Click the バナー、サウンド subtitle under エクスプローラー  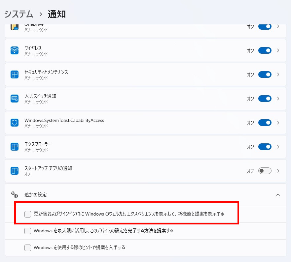[x=36, y=150]
